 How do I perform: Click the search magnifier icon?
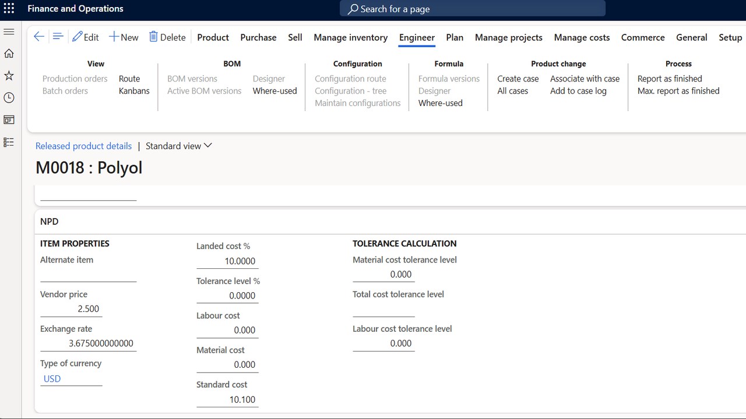353,9
